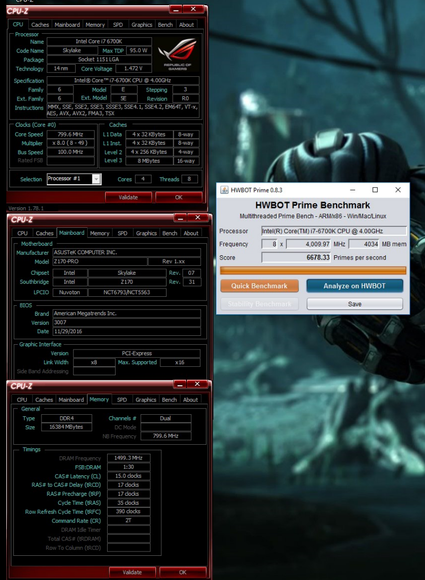
Task: Click the Core Voltage value 1.472 V
Action: click(x=133, y=68)
